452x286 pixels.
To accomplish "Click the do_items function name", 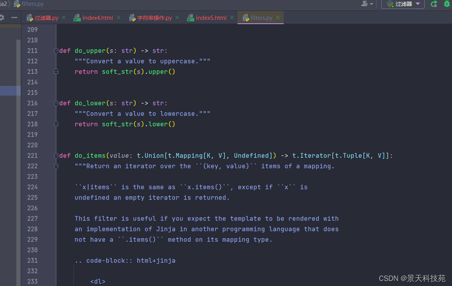I will 90,156.
